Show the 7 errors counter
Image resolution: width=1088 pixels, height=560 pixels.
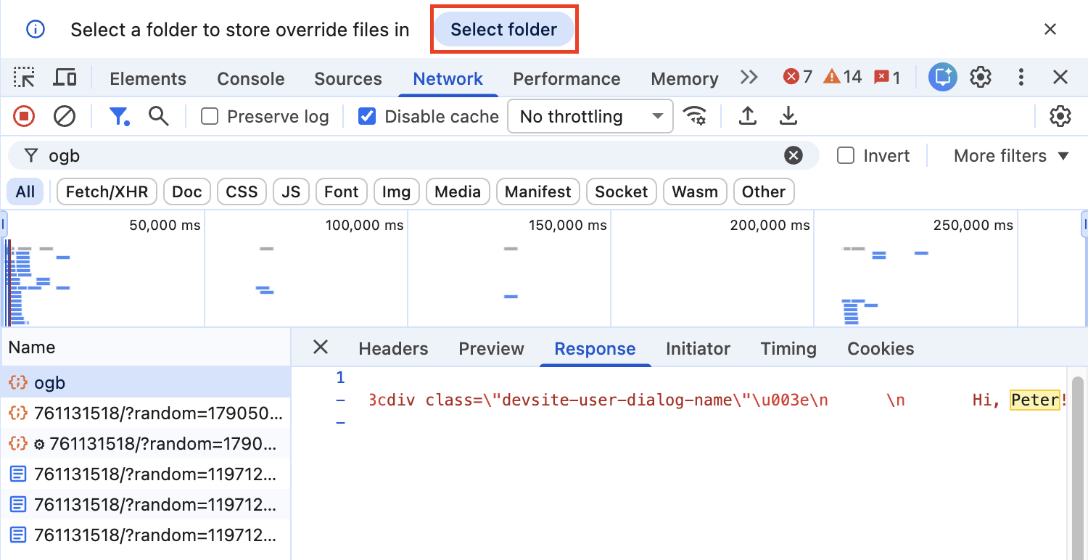pos(798,77)
